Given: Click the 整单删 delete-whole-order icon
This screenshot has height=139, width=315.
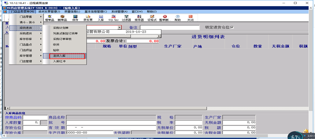Looking at the screenshot, I should point(165,18).
